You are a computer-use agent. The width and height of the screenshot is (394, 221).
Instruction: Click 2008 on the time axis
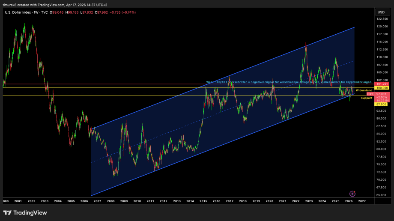[110, 201]
